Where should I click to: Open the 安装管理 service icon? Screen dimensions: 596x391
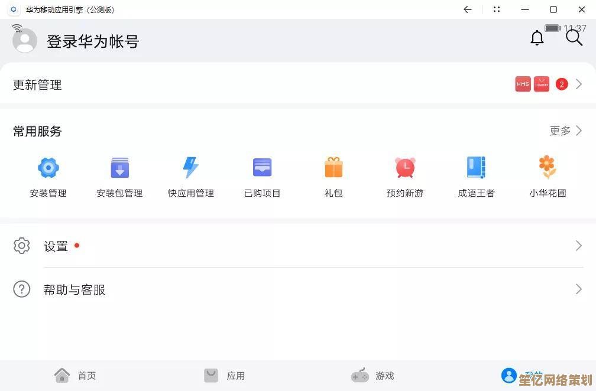pos(48,167)
